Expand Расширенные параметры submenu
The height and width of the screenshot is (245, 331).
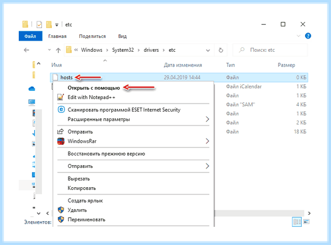[x=134, y=119]
